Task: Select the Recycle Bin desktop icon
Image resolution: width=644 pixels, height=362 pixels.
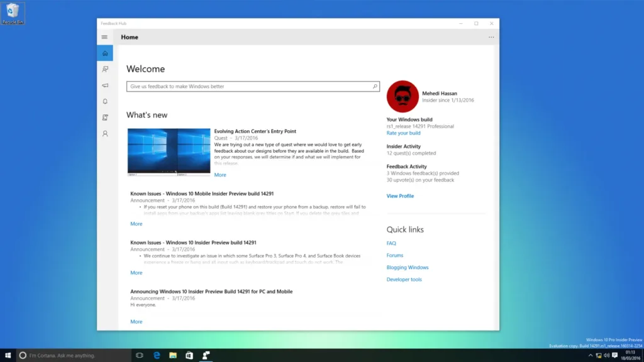Action: [13, 14]
